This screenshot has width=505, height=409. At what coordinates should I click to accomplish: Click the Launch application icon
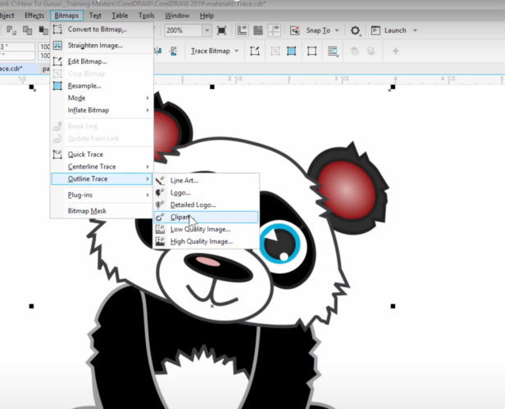(375, 30)
